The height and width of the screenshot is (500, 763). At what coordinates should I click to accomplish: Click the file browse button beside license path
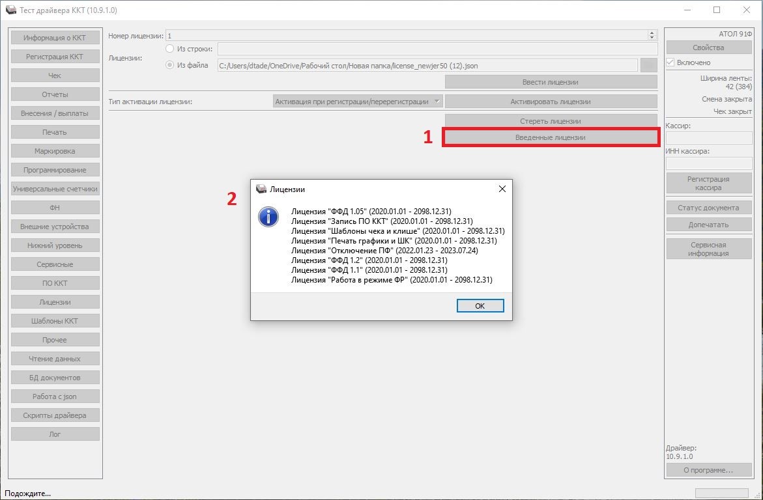pos(648,65)
